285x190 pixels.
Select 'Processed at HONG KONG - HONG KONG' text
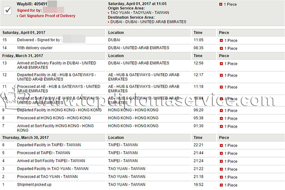pyautogui.click(x=54, y=118)
